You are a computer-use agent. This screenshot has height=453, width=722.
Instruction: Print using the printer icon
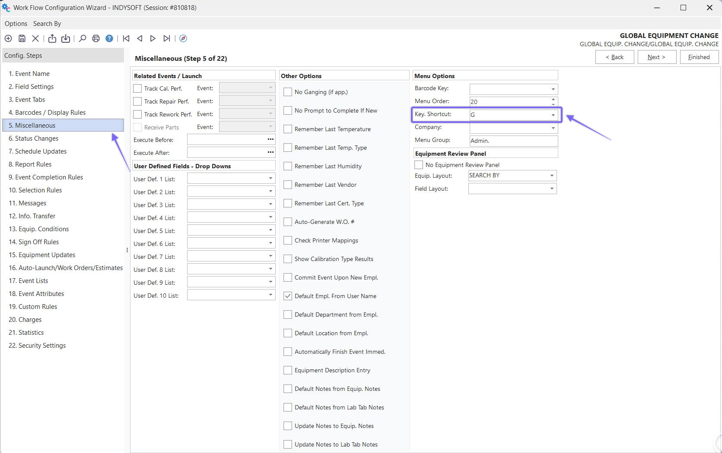point(96,38)
